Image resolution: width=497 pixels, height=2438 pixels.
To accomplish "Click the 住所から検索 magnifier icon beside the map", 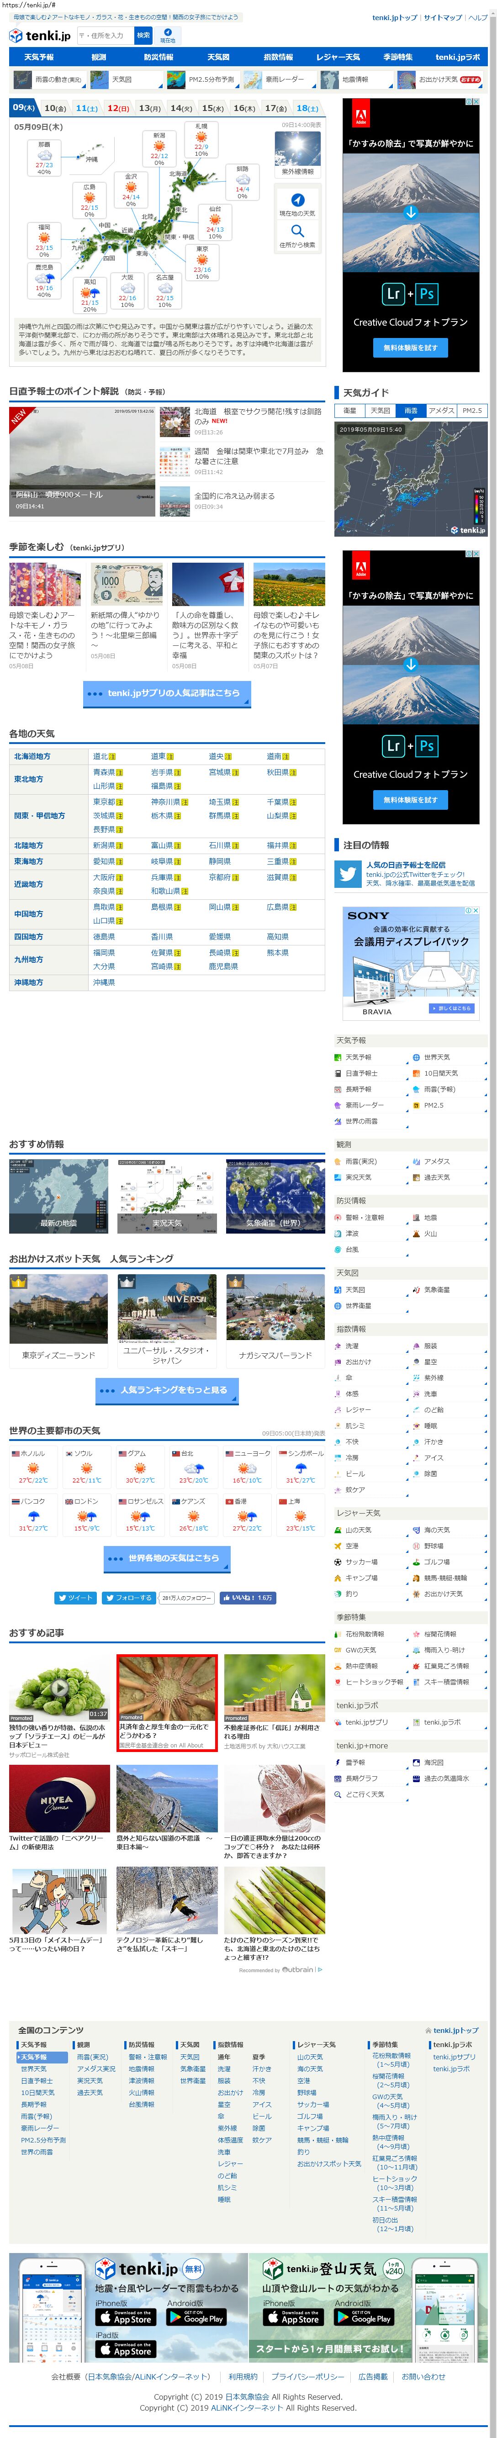I will click(x=297, y=231).
